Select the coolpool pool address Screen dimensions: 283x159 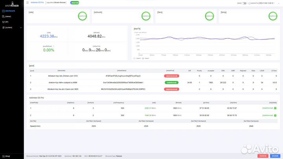pos(63,82)
